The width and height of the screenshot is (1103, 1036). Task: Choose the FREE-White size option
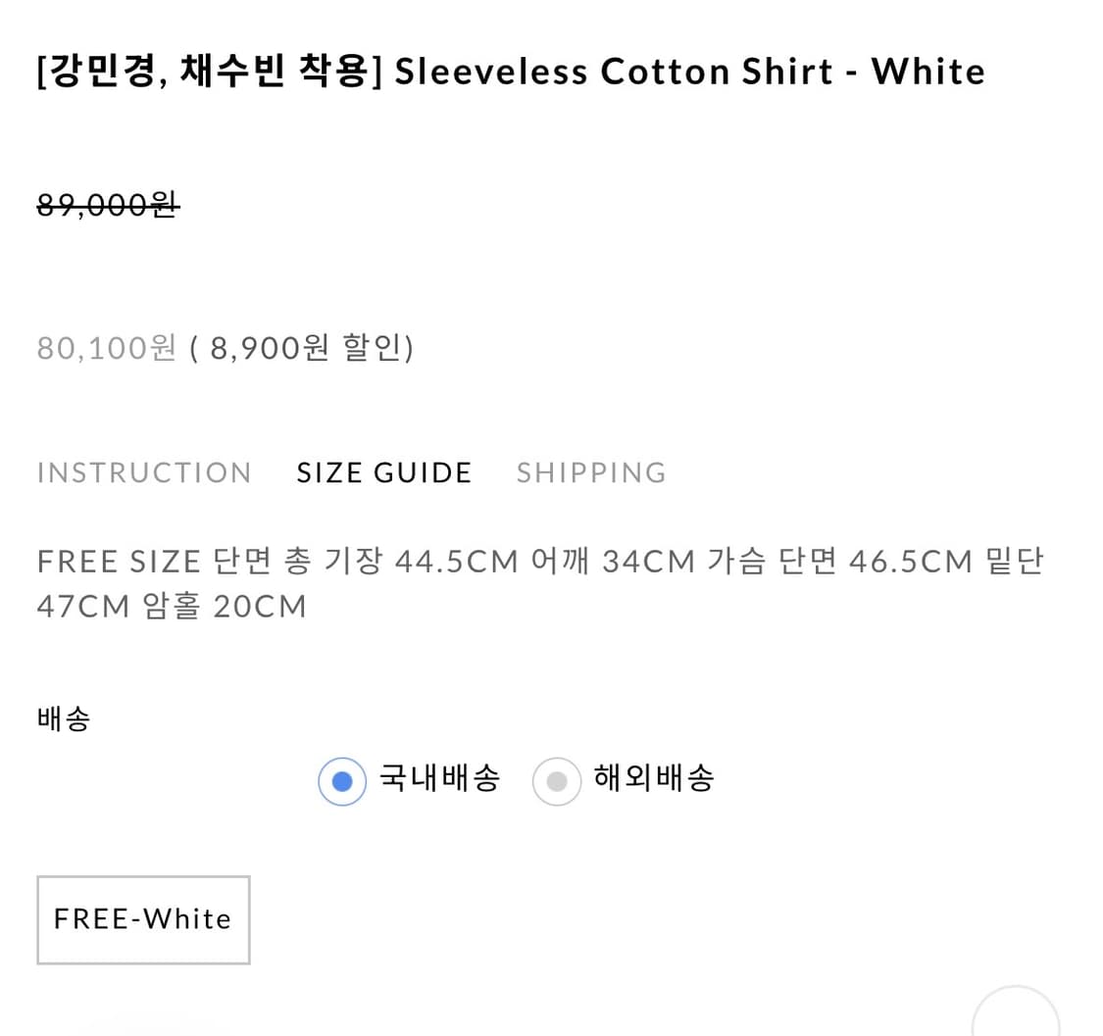point(143,919)
